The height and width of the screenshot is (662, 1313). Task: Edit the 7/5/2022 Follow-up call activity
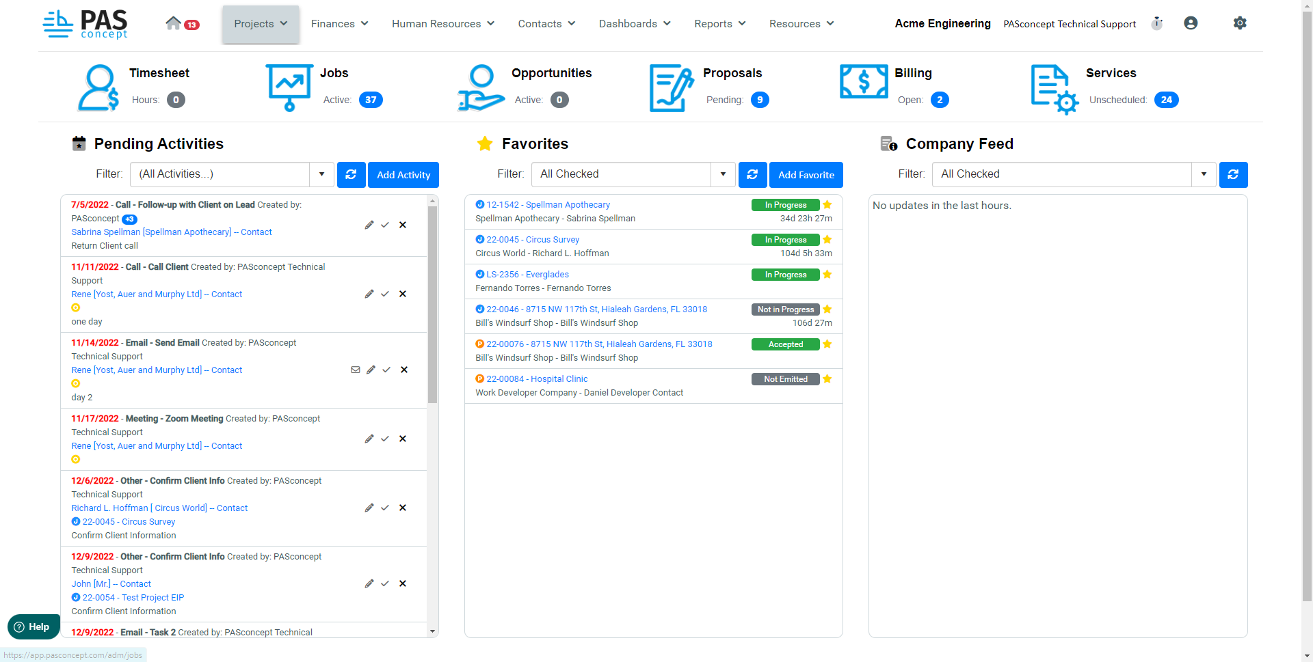click(x=369, y=225)
